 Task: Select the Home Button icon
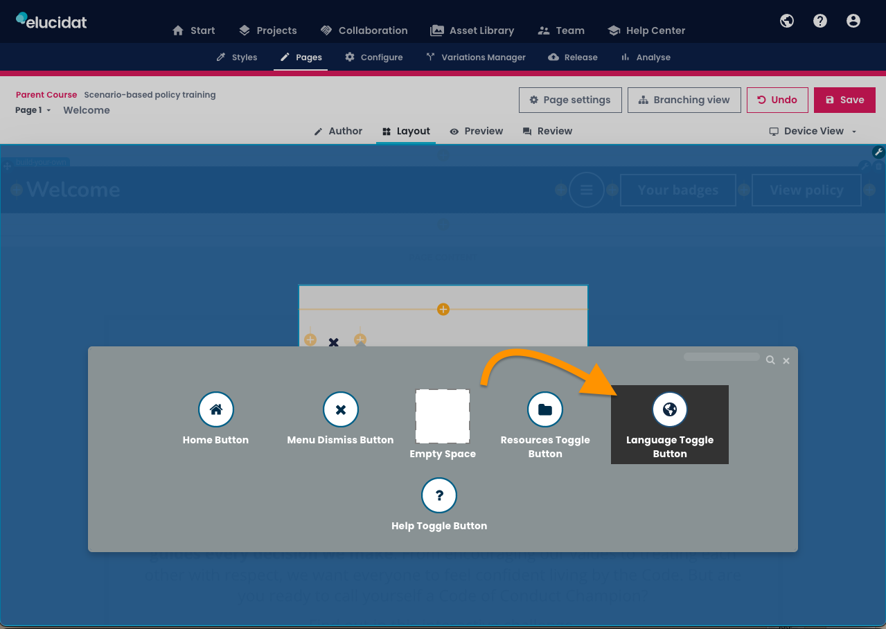[x=215, y=410]
